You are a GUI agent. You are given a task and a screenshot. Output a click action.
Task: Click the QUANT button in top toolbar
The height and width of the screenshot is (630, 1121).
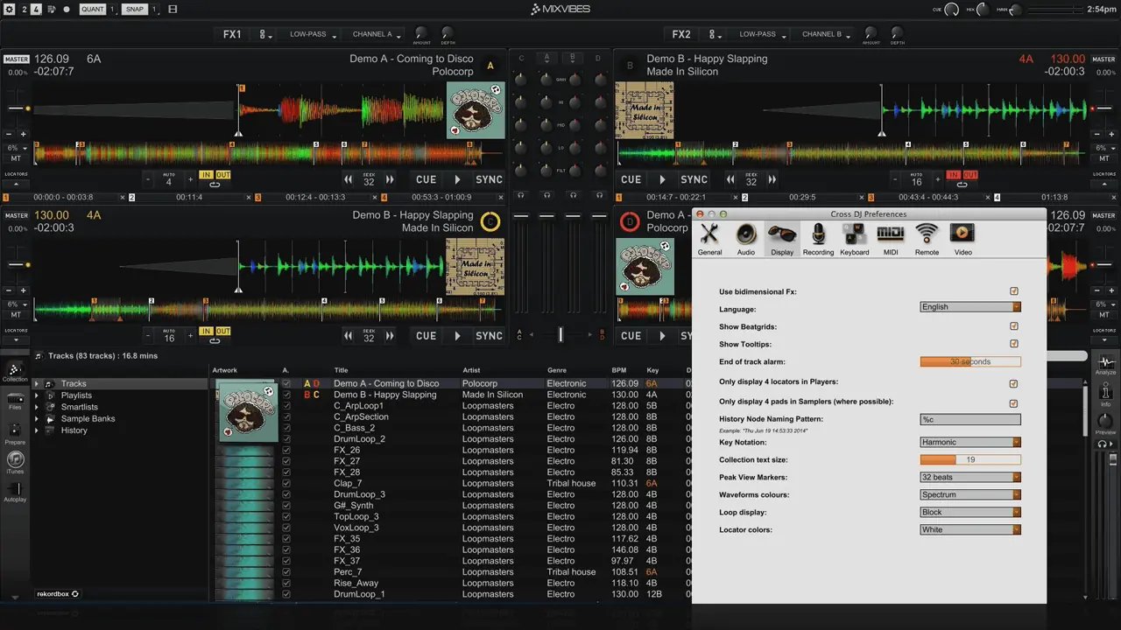[x=92, y=10]
